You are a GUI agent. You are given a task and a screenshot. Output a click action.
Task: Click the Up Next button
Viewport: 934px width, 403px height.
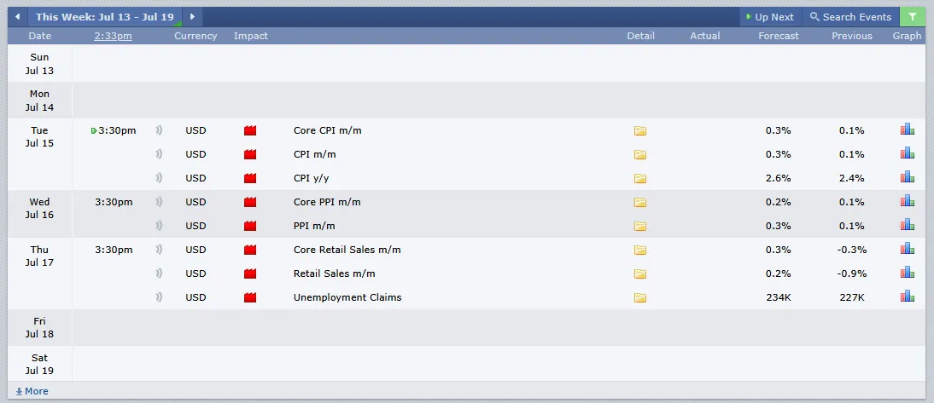(770, 17)
